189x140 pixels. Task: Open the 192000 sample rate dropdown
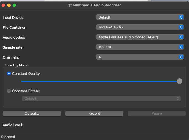tap(140, 47)
